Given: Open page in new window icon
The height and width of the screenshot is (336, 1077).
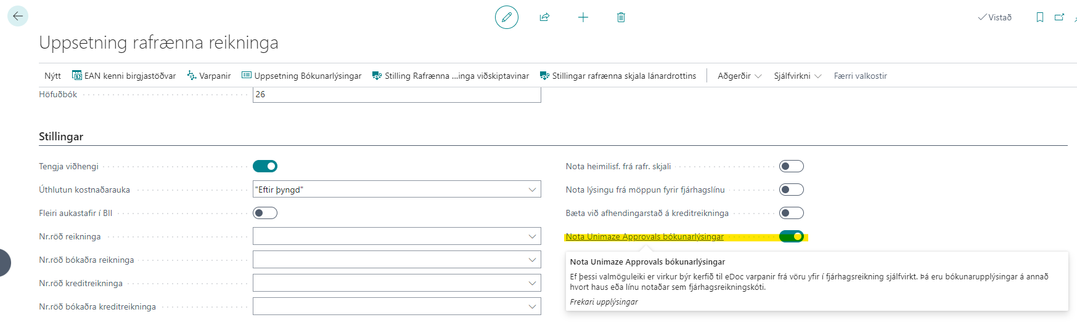Looking at the screenshot, I should click(1059, 17).
